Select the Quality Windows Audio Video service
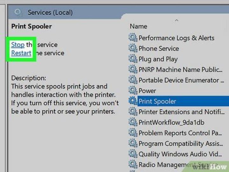229x172 pixels. (180, 154)
